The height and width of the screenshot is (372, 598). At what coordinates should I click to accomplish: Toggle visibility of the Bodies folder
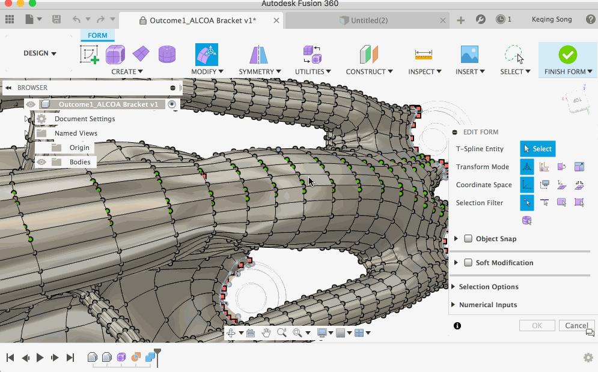click(41, 162)
